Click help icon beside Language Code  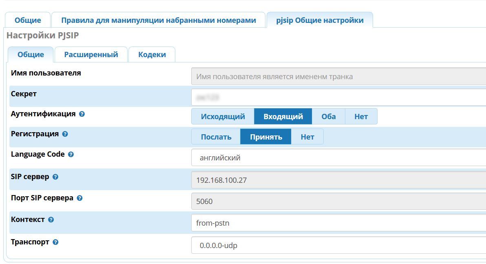[71, 155]
